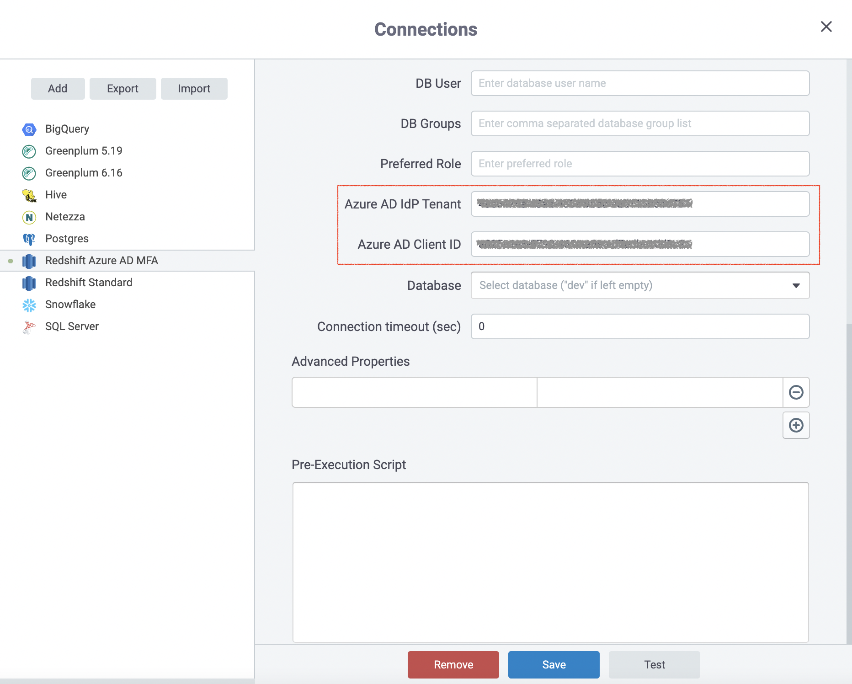Click the Azure AD Client ID field
Screen dimensions: 852x684
(640, 244)
